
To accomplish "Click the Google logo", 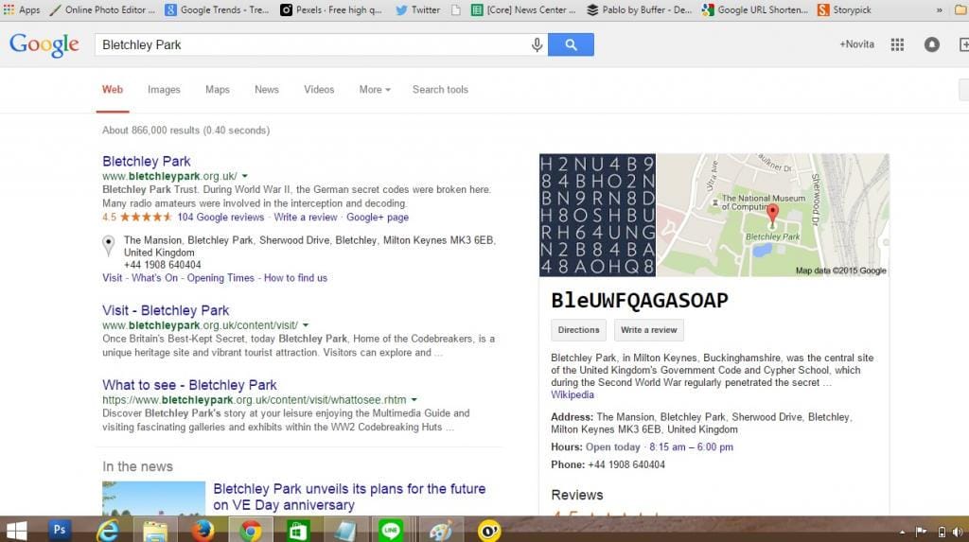I will pos(44,44).
